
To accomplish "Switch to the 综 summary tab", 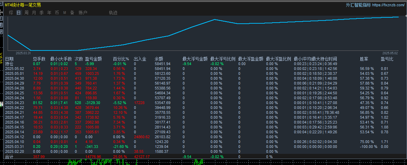I will [11, 13].
